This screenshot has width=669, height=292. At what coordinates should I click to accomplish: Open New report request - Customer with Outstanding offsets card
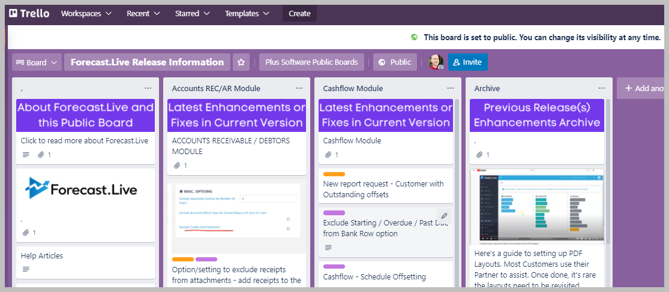[x=386, y=186]
